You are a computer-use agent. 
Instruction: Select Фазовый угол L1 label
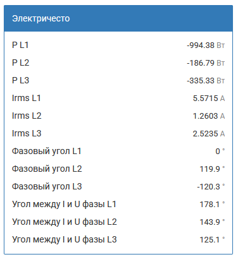pos(47,152)
